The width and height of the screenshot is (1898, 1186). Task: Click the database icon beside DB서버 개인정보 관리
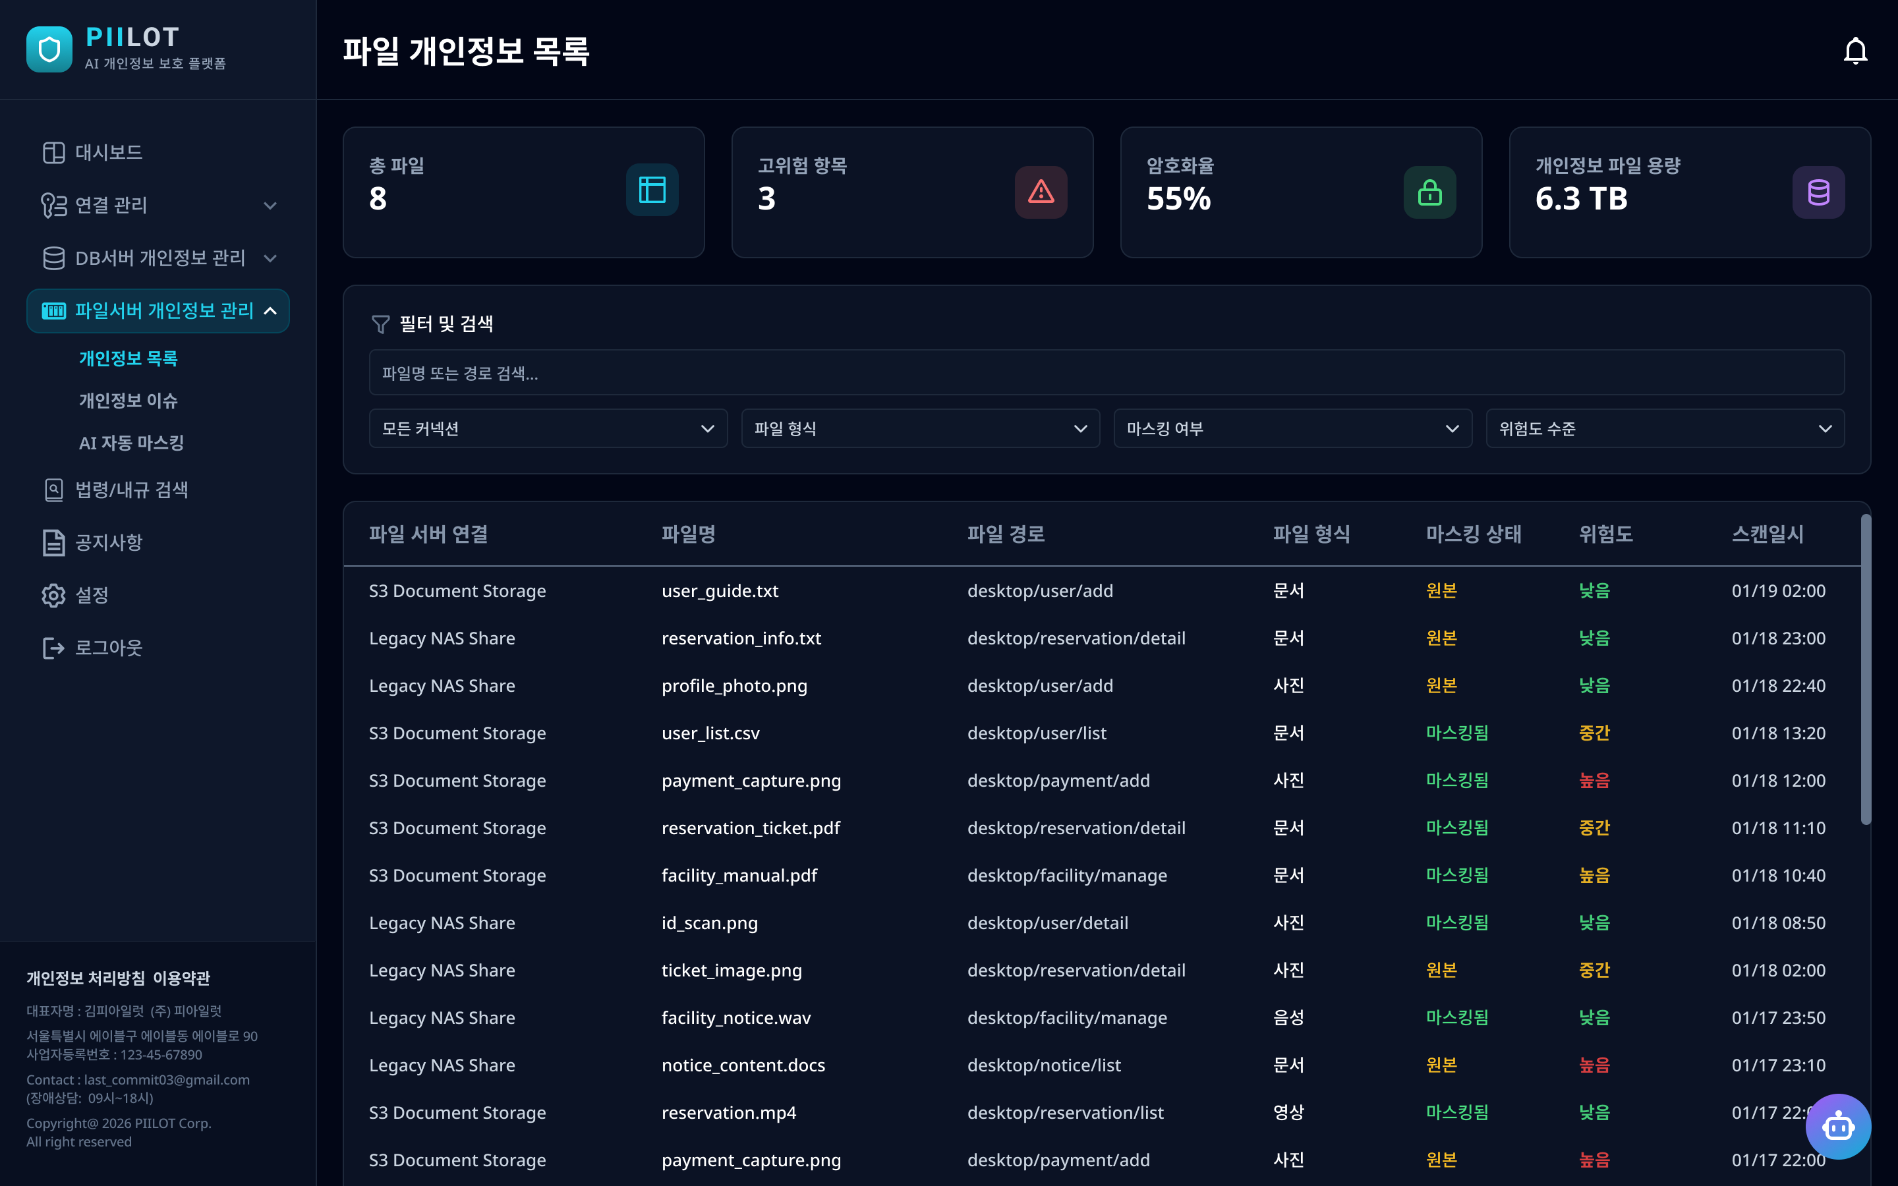pyautogui.click(x=53, y=258)
